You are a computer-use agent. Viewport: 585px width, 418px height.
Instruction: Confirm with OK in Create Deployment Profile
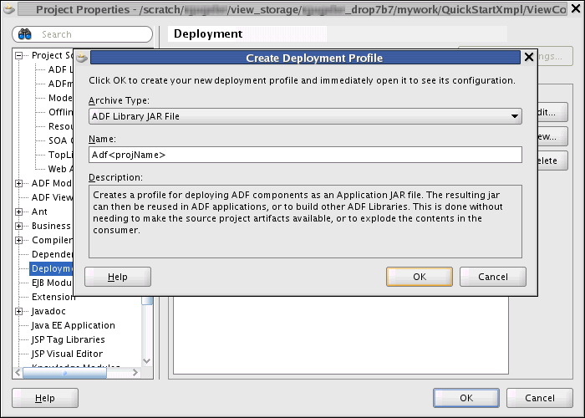(420, 277)
